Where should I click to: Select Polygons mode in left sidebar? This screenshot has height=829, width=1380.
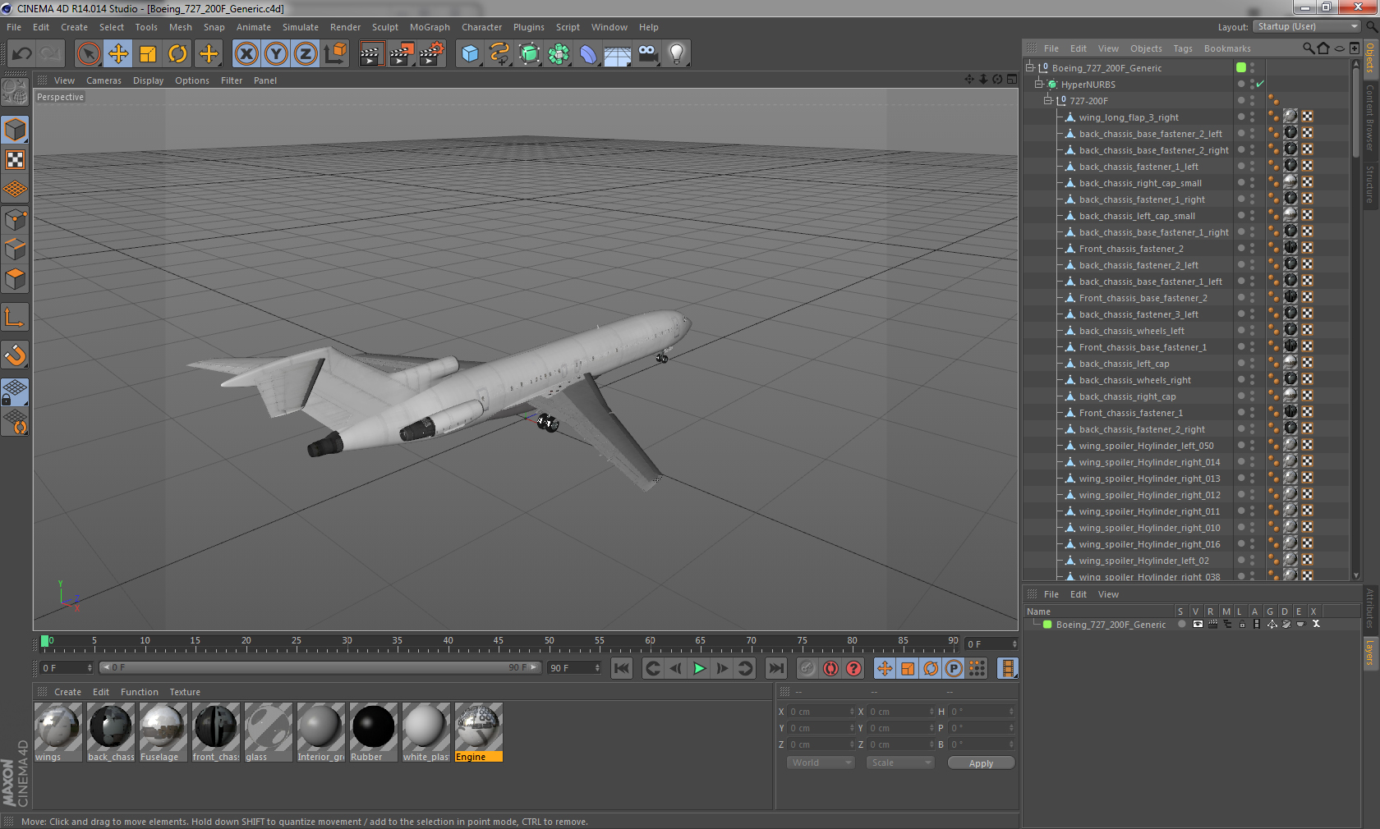tap(16, 278)
